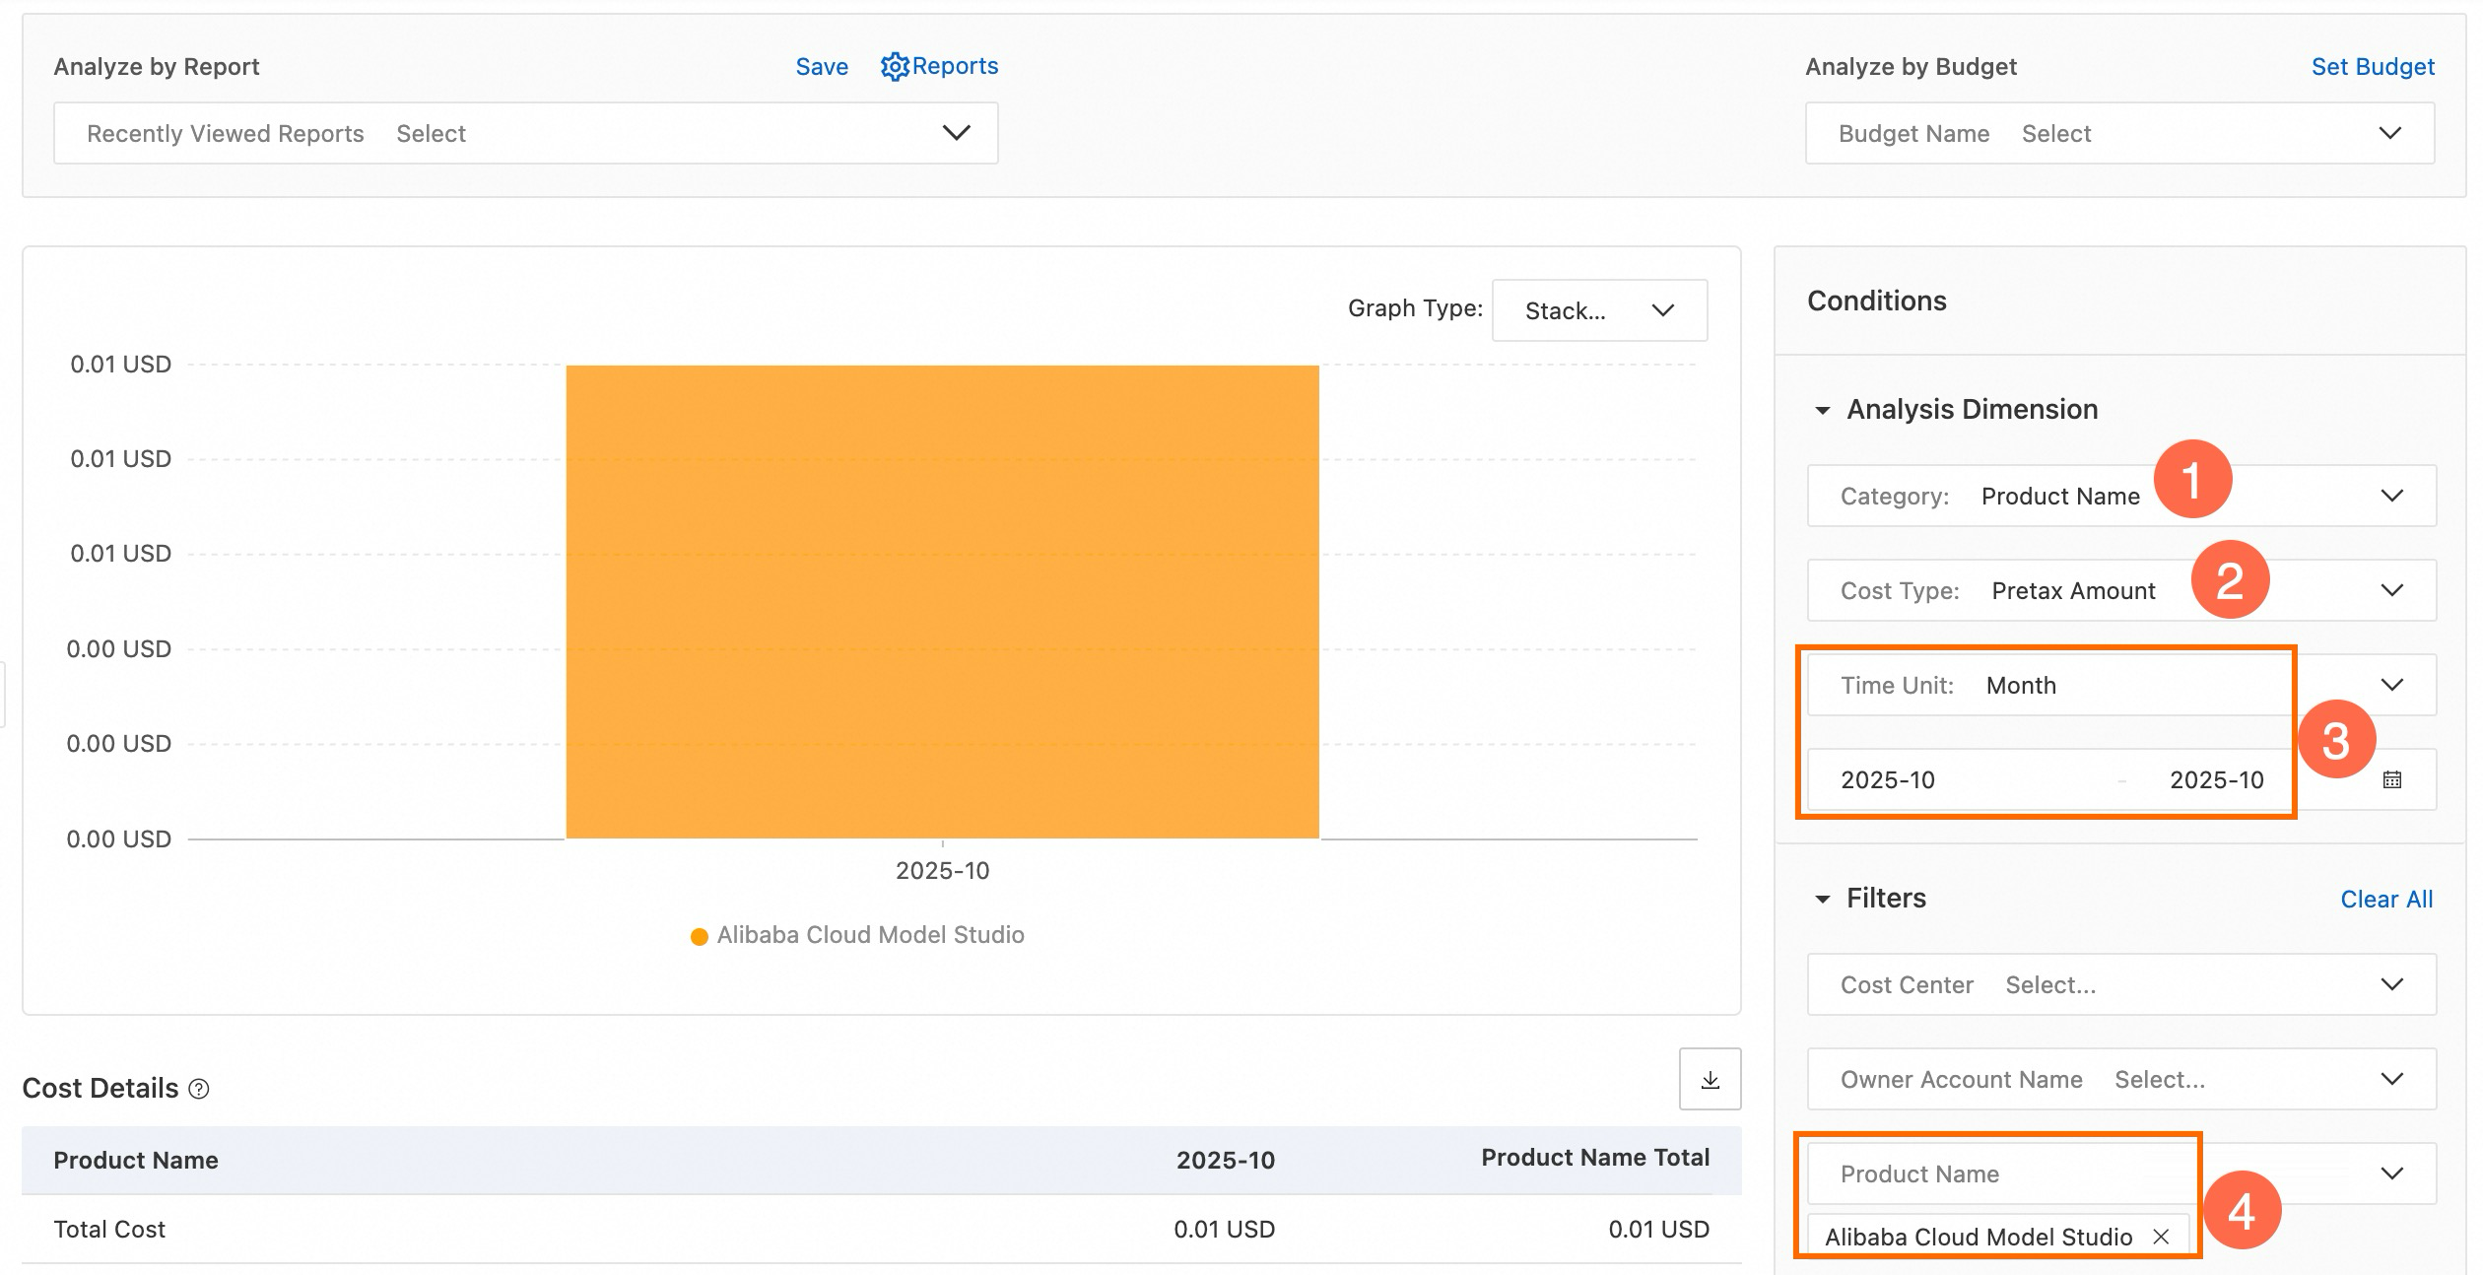Open the calendar date picker icon
The height and width of the screenshot is (1275, 2483).
pyautogui.click(x=2391, y=780)
